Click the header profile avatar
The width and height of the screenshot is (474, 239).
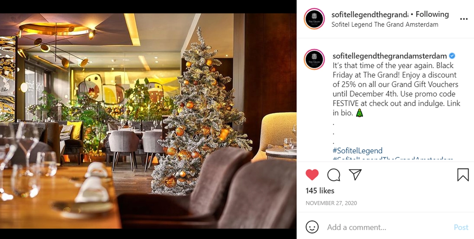point(315,19)
